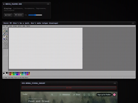Choose the Curve tool

tap(7, 42)
